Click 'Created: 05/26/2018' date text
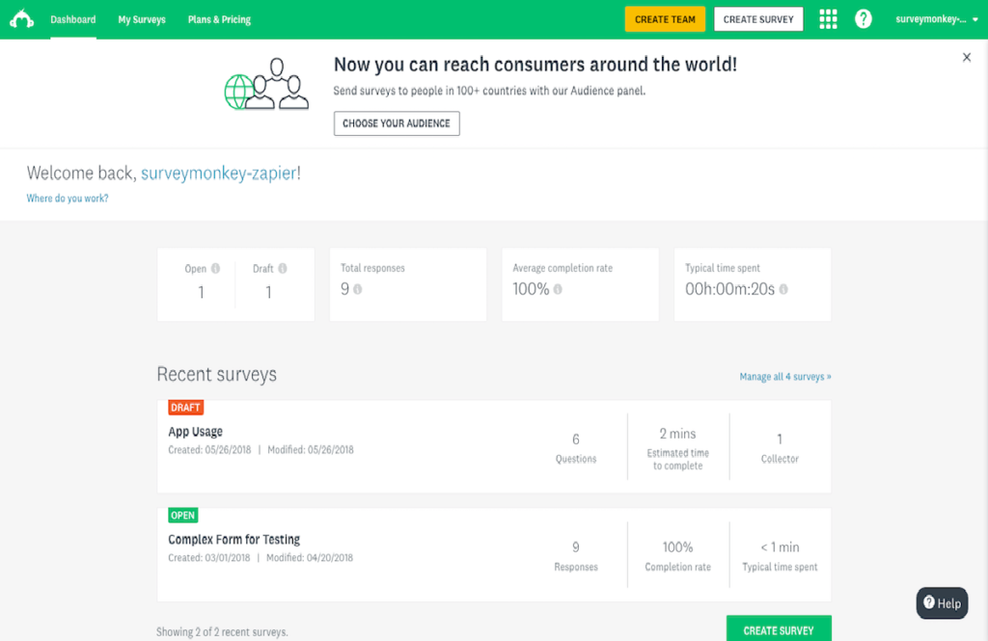 209,449
